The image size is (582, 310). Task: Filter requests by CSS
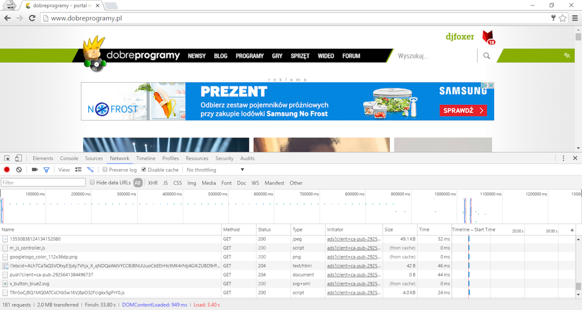(x=177, y=183)
